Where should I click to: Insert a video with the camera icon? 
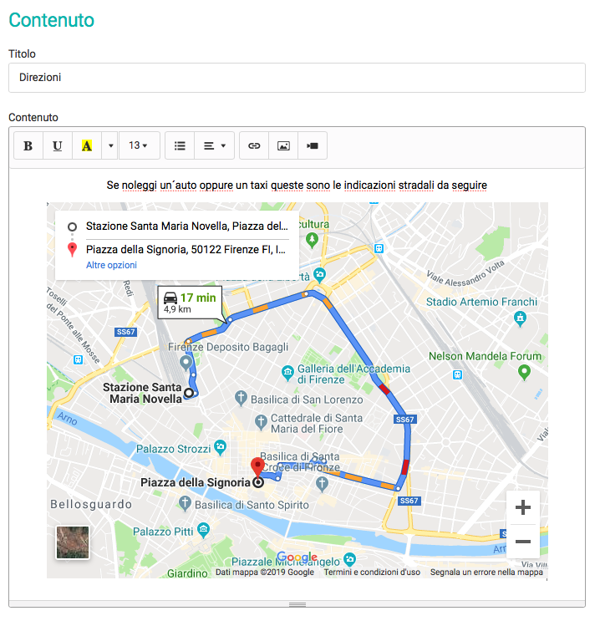[313, 145]
